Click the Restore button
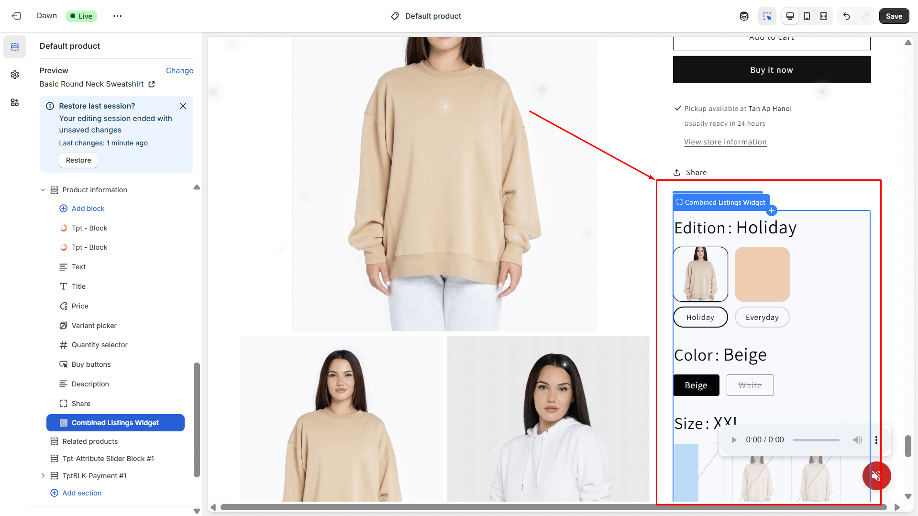Viewport: 918px width, 516px height. [78, 160]
